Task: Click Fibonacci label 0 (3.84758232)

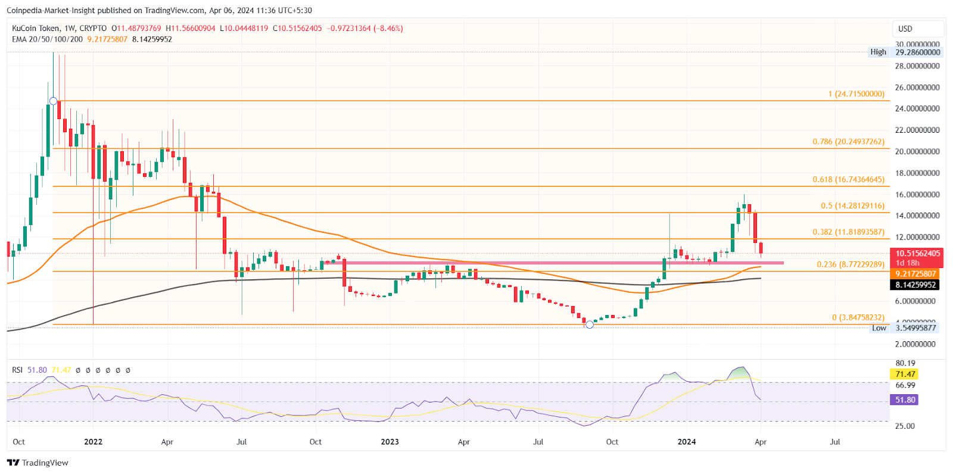Action: tap(858, 317)
